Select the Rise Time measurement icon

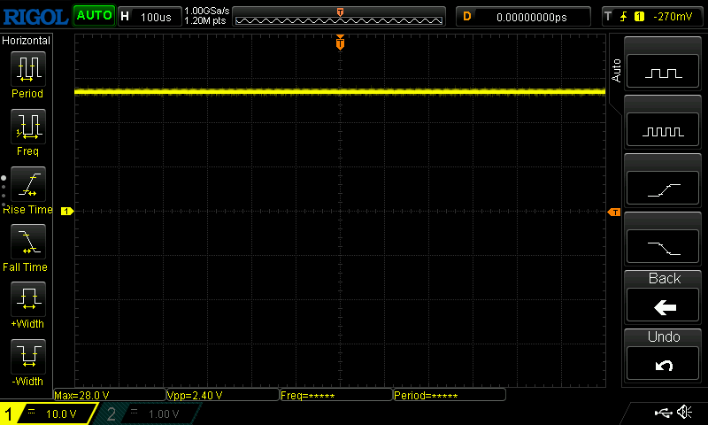[x=28, y=184]
